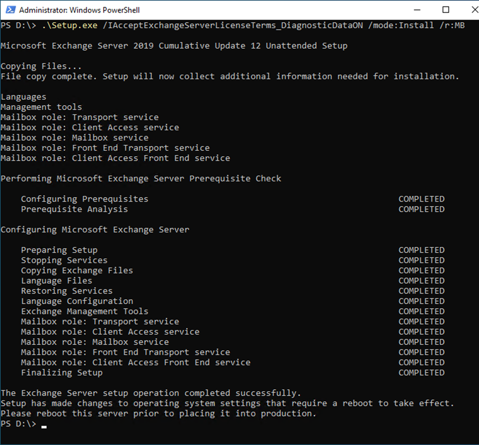Click the Setup.exe command line text

253,25
